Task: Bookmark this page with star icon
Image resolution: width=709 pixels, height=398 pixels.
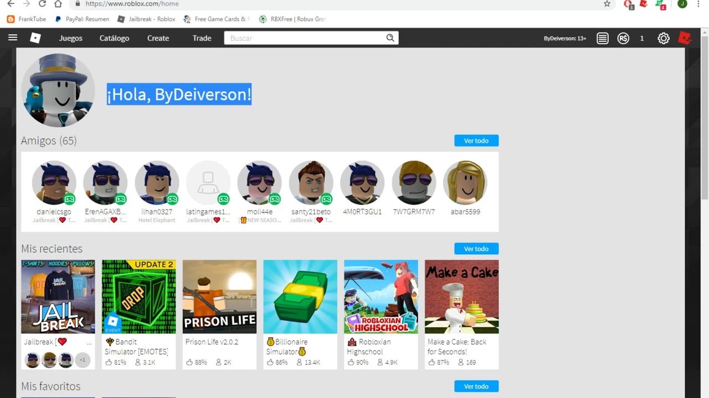Action: (607, 4)
